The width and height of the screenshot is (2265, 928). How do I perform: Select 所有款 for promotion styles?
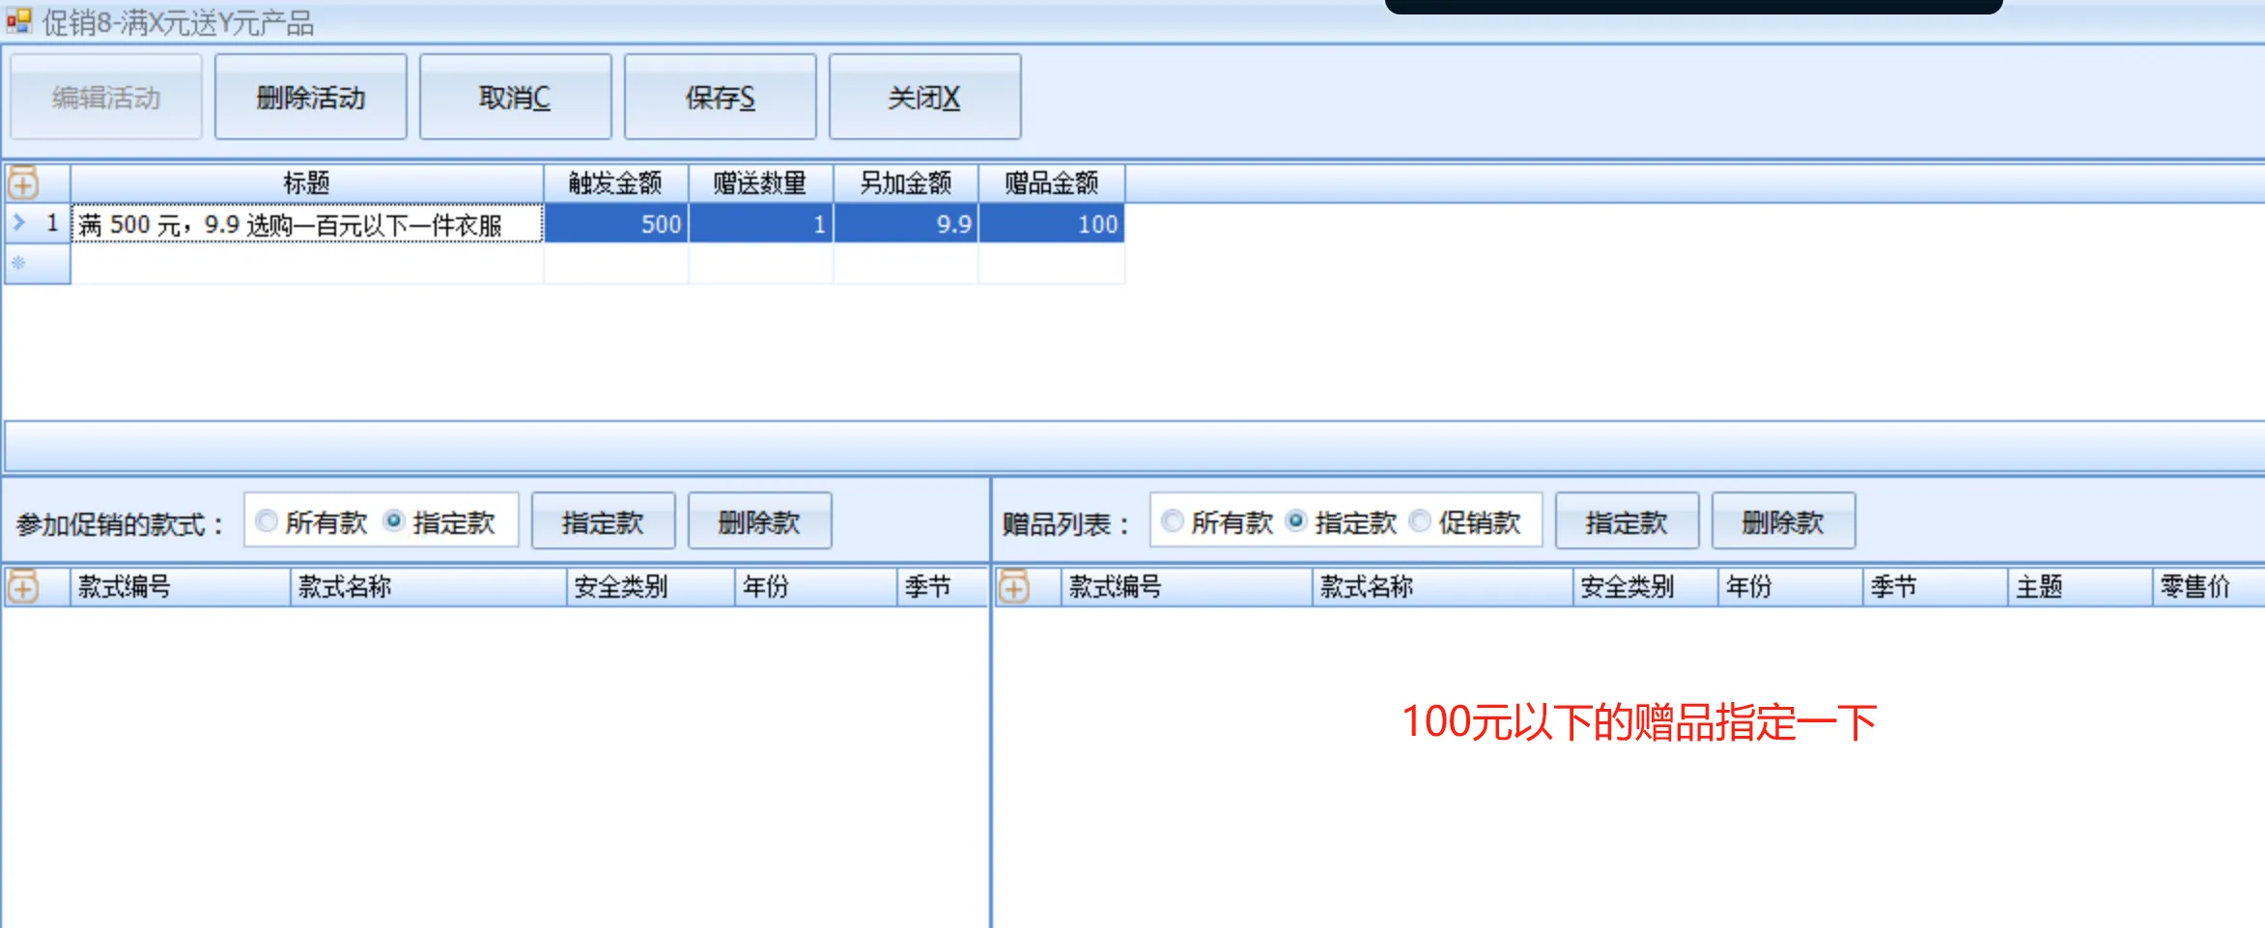pos(267,521)
